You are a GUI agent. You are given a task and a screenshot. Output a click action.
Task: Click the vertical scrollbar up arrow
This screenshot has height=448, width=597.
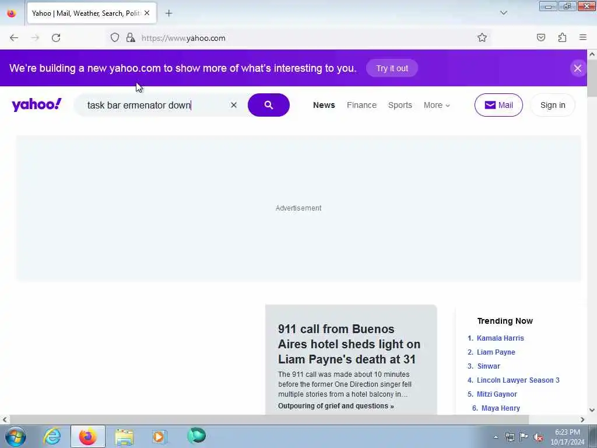coord(592,54)
